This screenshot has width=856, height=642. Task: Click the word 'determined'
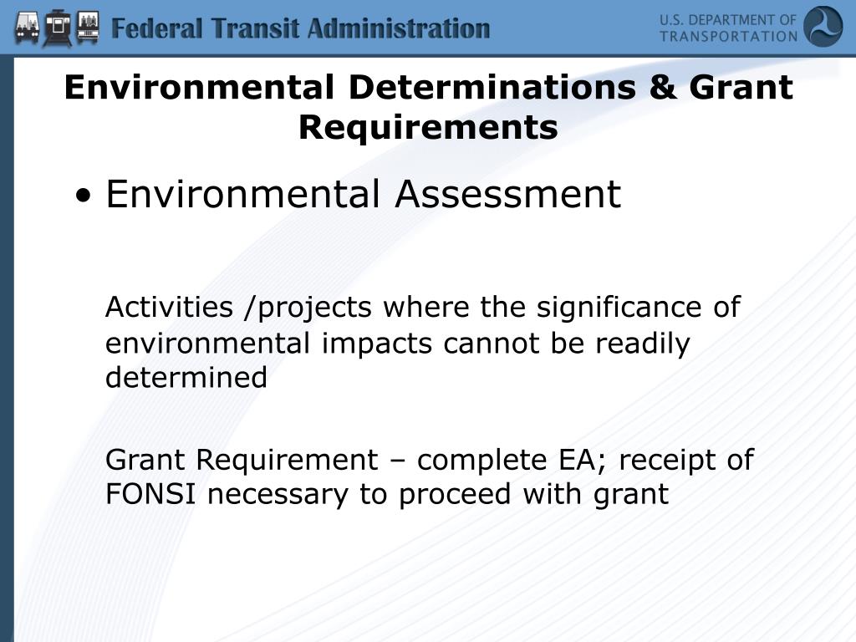pyautogui.click(x=186, y=377)
